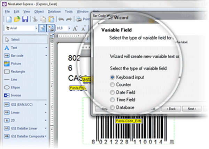Click the GS1 (EAN.UCC) barcode tool

pyautogui.click(x=25, y=105)
